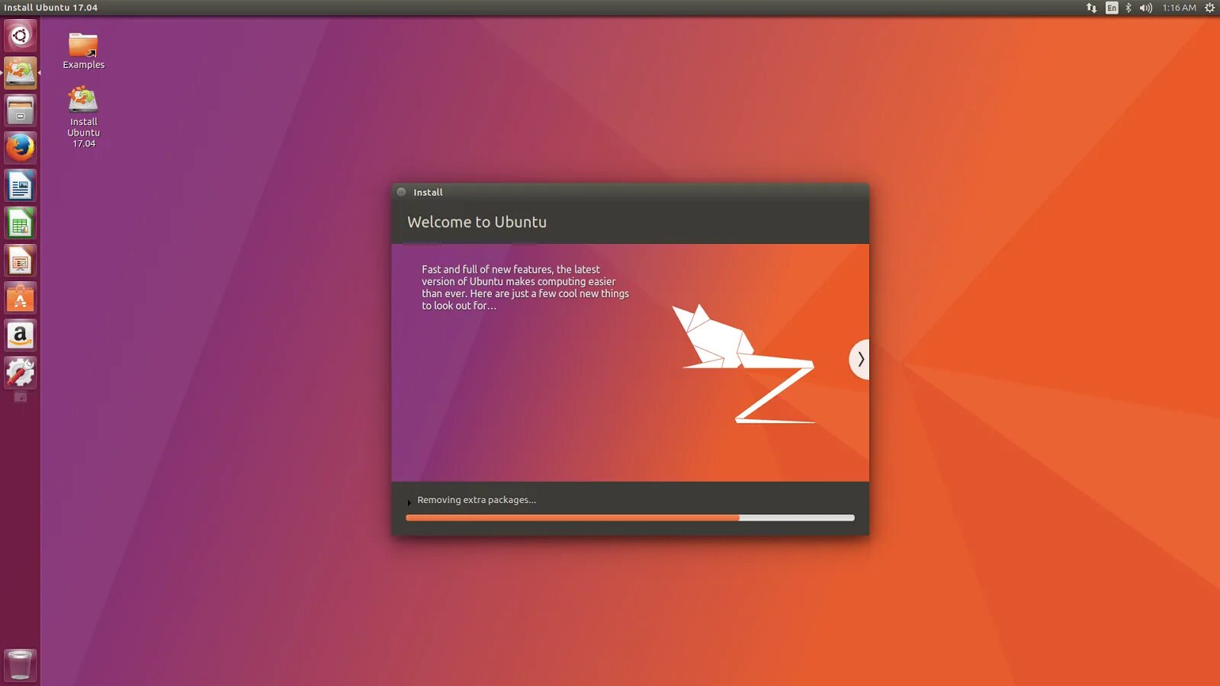Click the 'Welcome to Ubuntu' heading
1220x686 pixels.
tap(477, 222)
